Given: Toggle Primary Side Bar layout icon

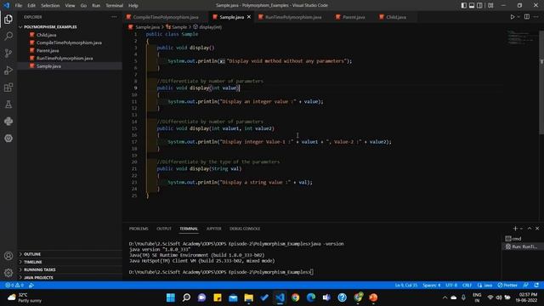Looking at the screenshot, I should 464,5.
